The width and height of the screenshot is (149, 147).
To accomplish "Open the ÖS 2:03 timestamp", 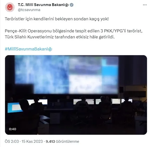I will (12, 141).
